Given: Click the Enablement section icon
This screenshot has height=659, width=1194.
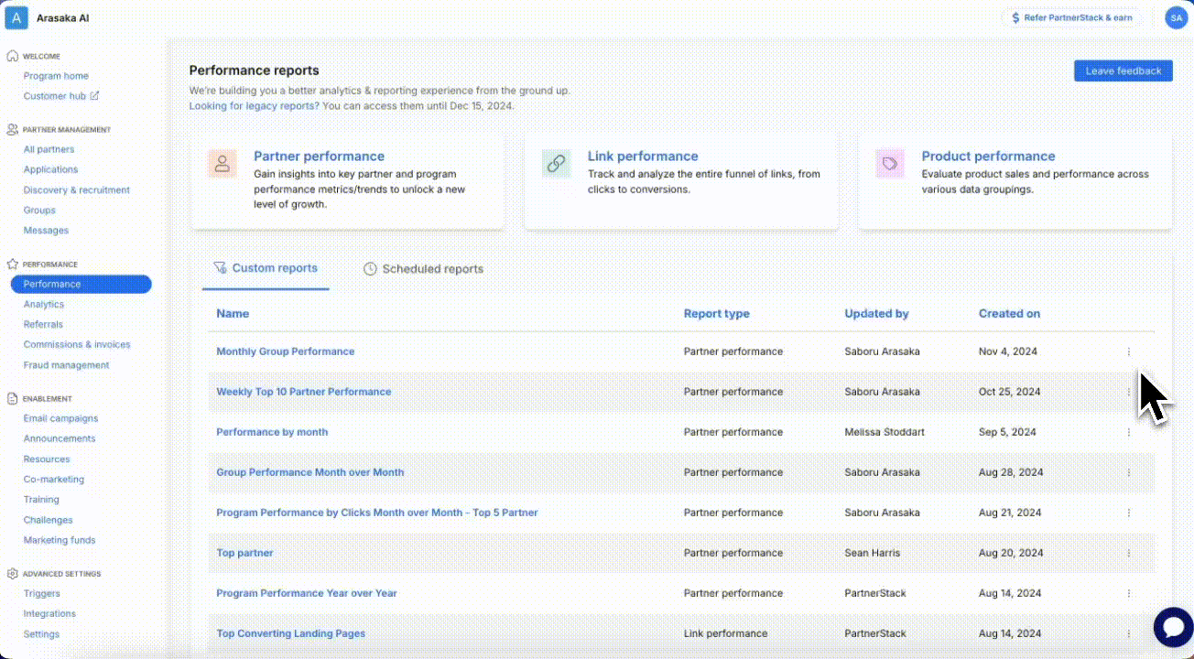Looking at the screenshot, I should [x=13, y=398].
